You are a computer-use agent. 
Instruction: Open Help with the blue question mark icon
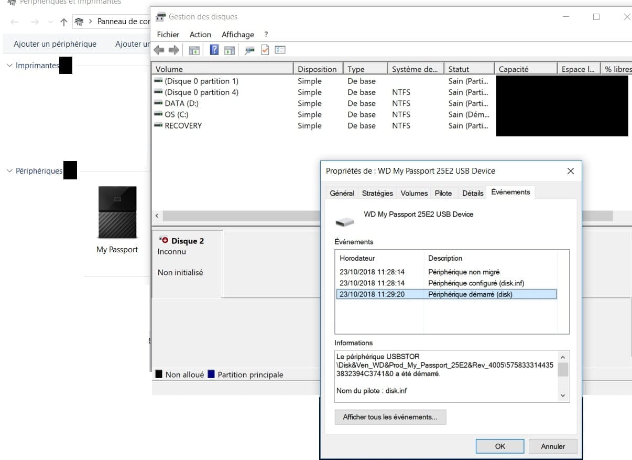tap(214, 50)
